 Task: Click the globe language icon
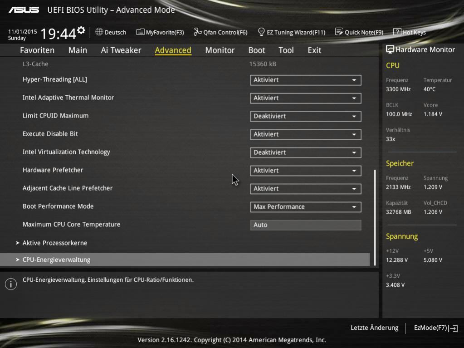click(x=99, y=32)
